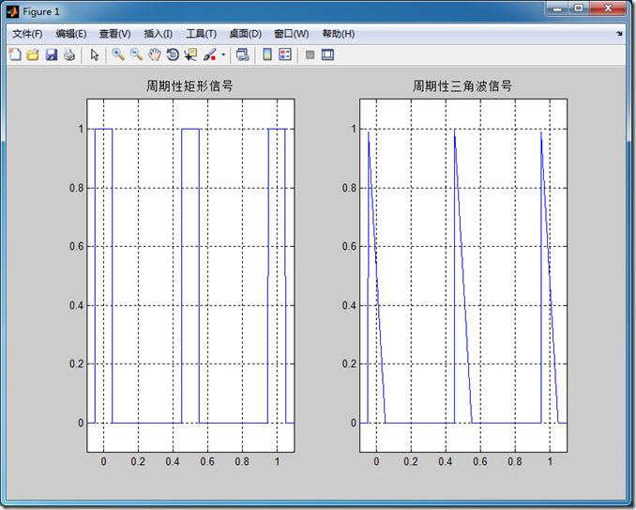
Task: Click the title 周期性三角波信号
Action: [x=462, y=86]
